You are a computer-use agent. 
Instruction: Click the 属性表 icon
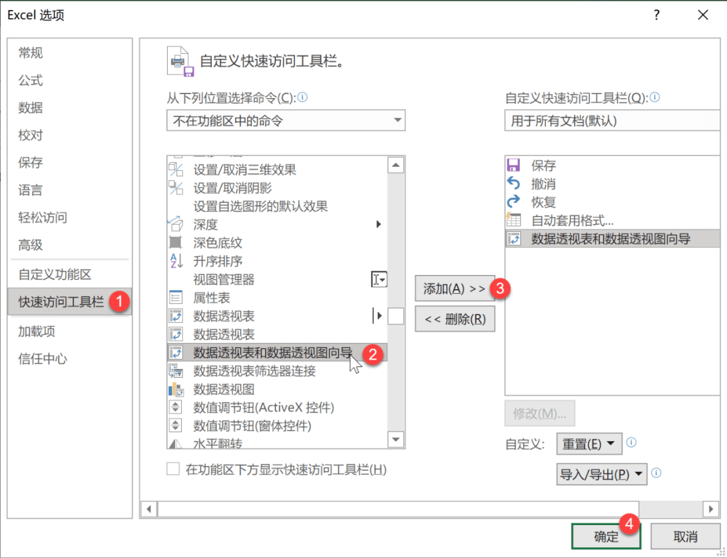coord(176,298)
